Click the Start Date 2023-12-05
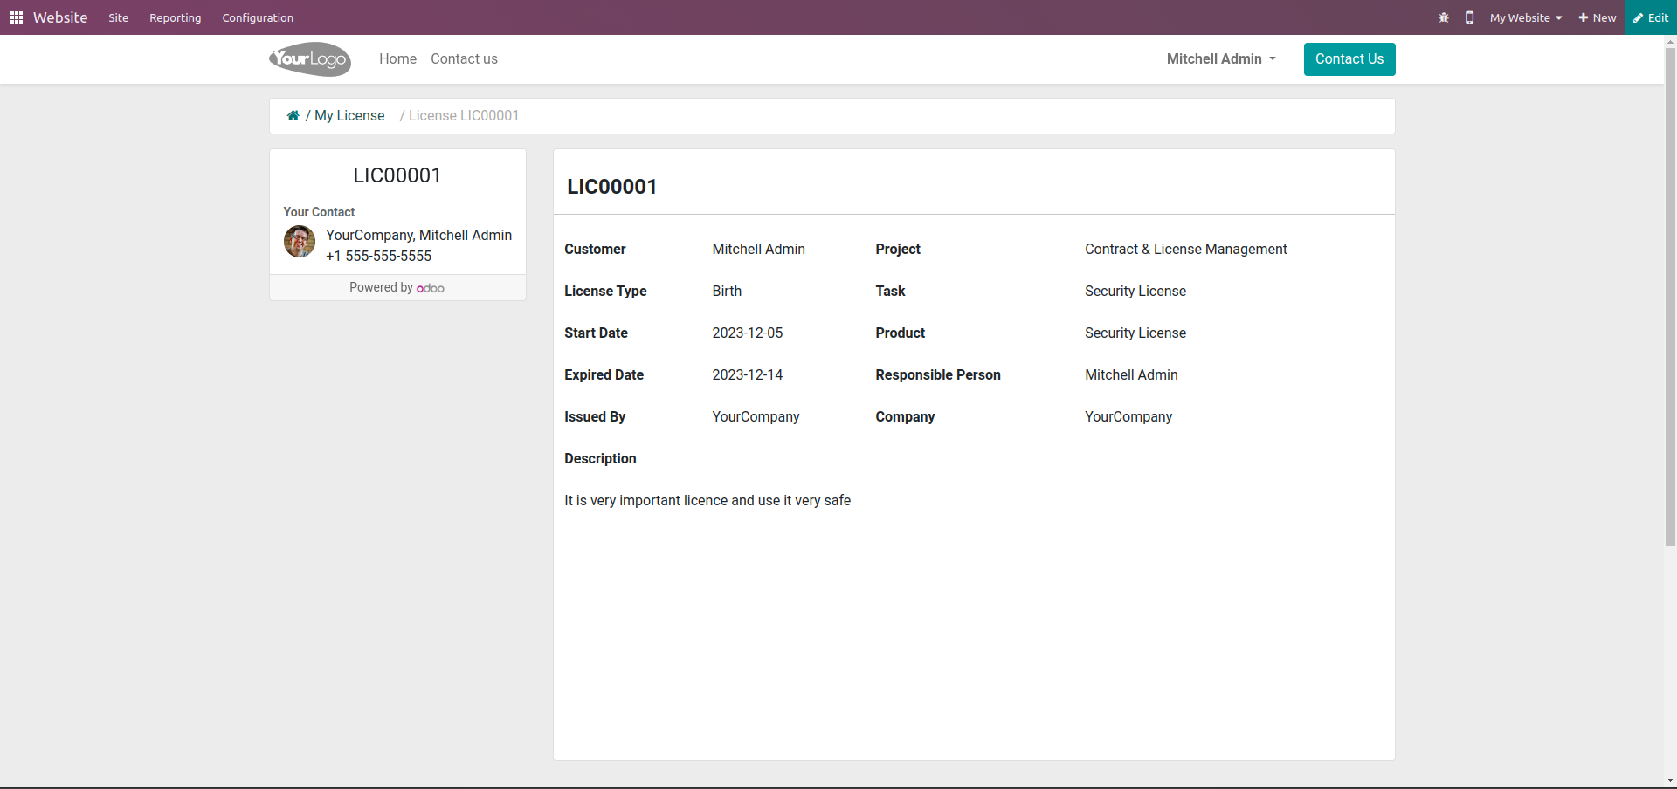Screen dimensions: 1677x789 tap(748, 333)
